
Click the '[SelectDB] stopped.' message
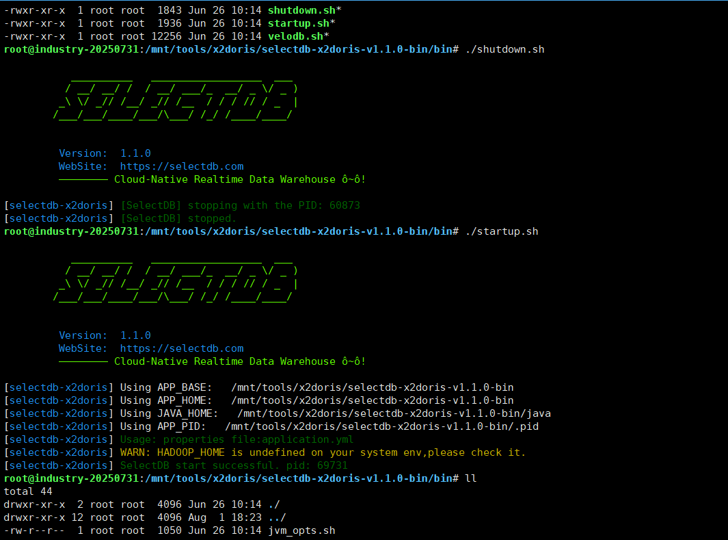(178, 218)
